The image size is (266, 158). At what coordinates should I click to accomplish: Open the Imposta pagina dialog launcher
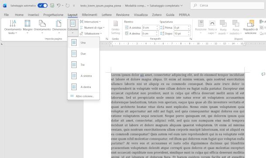[x=107, y=39]
